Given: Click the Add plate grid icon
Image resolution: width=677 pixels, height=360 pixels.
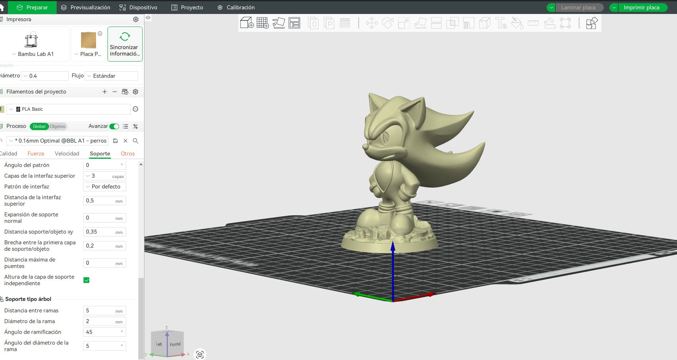Looking at the screenshot, I should coord(263,23).
